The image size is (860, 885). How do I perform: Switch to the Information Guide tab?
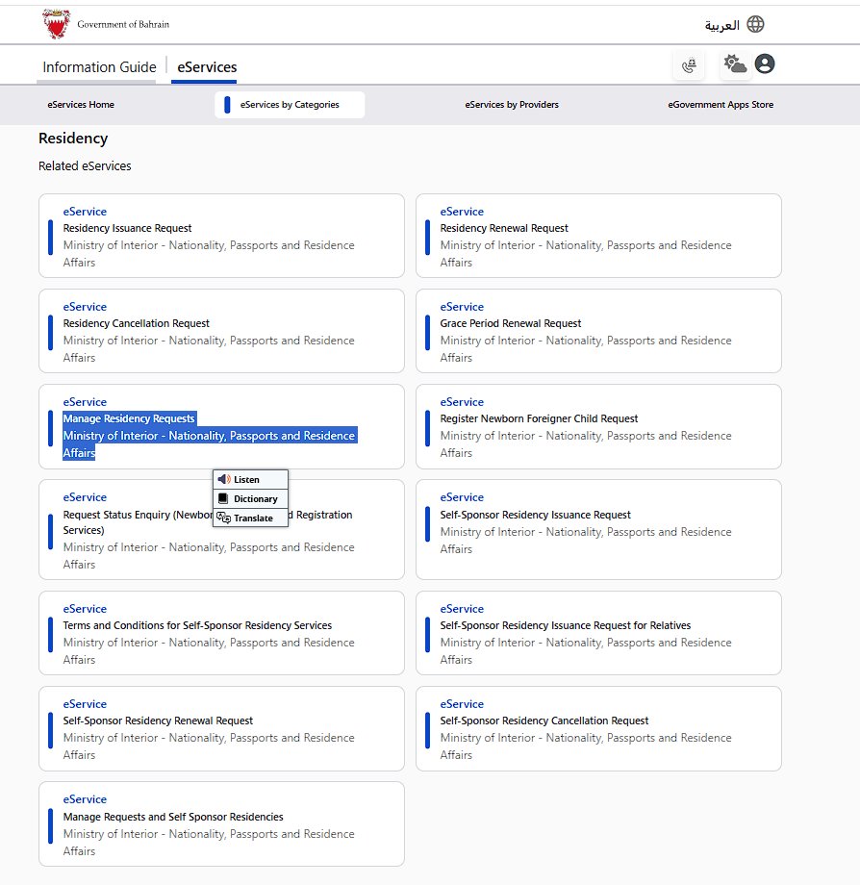click(x=97, y=67)
